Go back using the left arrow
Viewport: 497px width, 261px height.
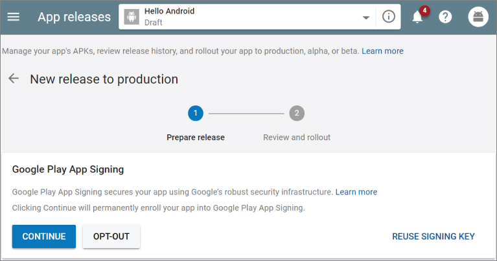(14, 79)
